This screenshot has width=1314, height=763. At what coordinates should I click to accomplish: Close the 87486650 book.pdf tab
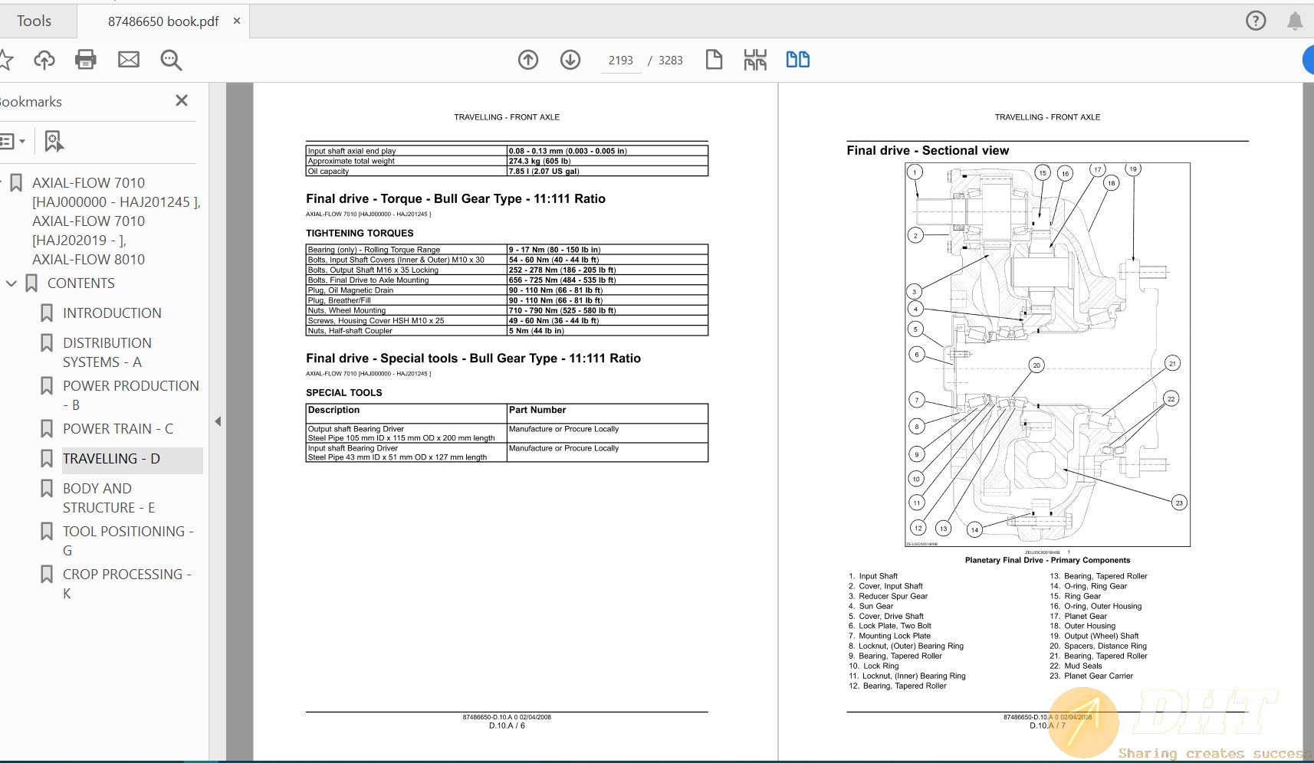click(237, 21)
